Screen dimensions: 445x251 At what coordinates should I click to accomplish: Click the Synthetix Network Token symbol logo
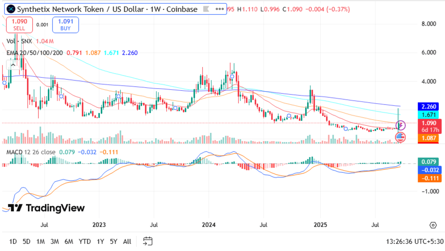tap(11, 9)
